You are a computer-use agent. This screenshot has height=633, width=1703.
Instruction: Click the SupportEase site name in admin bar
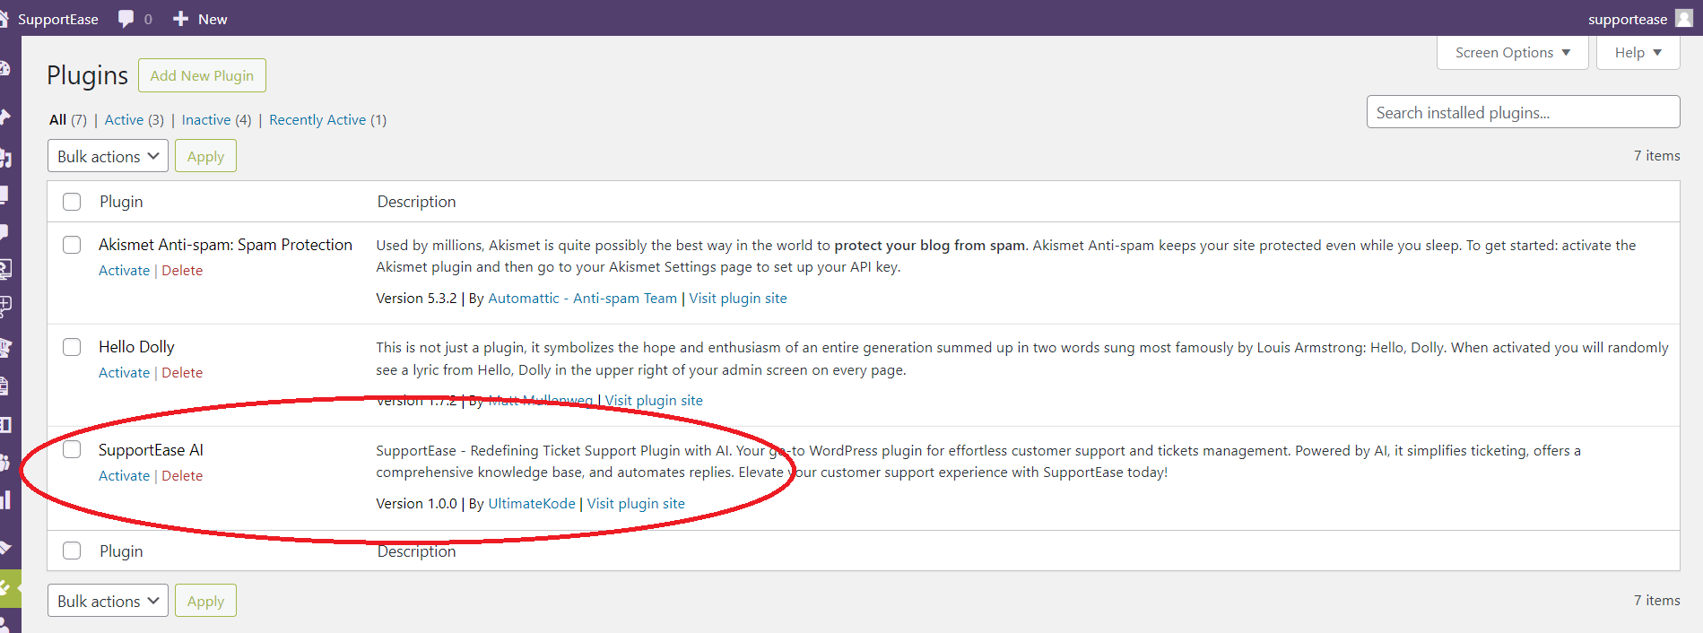pyautogui.click(x=58, y=19)
